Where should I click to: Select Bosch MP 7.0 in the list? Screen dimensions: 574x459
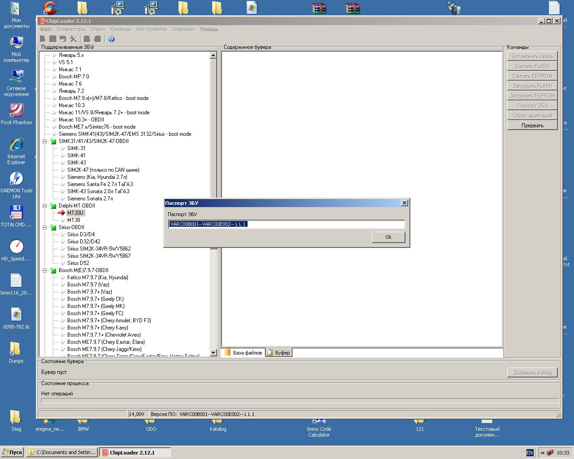pos(74,77)
